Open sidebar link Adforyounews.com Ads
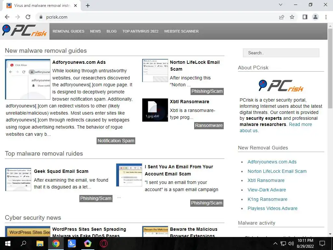 point(272,162)
